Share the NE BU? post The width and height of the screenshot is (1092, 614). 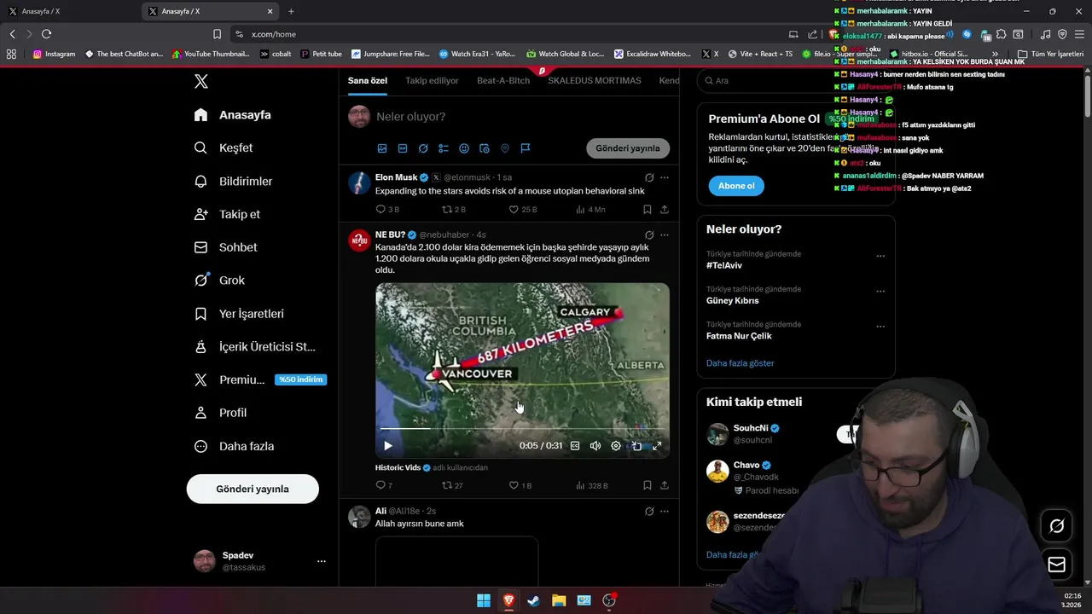coord(665,485)
